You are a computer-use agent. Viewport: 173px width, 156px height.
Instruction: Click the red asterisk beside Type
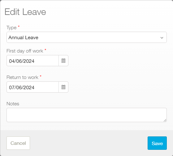pyautogui.click(x=19, y=26)
